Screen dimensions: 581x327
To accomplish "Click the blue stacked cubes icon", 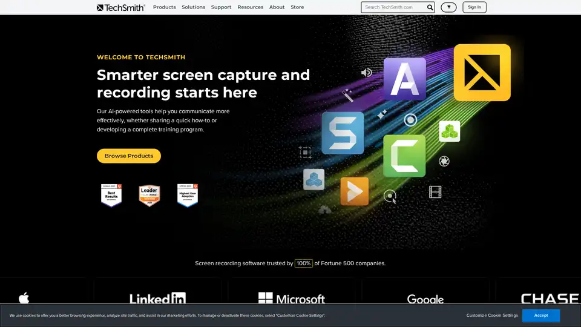I will 313,179.
